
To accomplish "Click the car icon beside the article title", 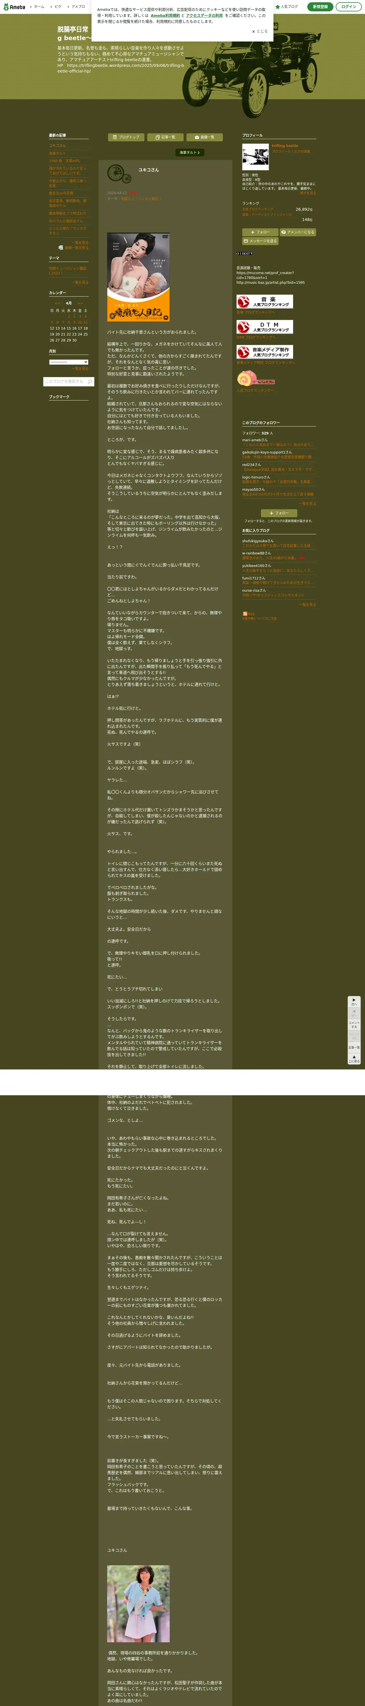I will click(x=119, y=174).
